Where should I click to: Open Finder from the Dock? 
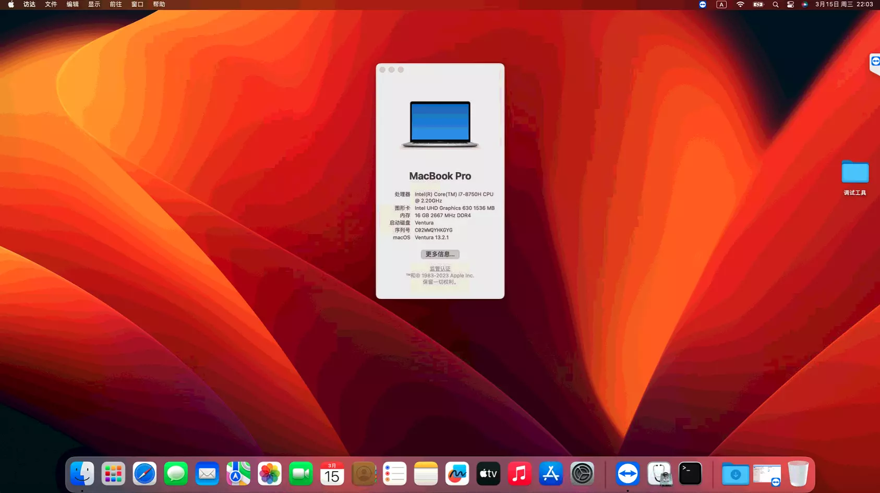click(82, 474)
